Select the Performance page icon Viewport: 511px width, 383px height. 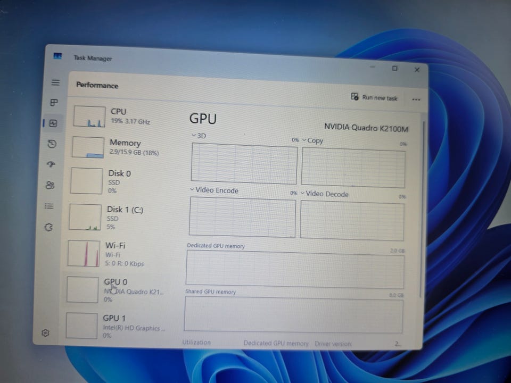click(53, 123)
